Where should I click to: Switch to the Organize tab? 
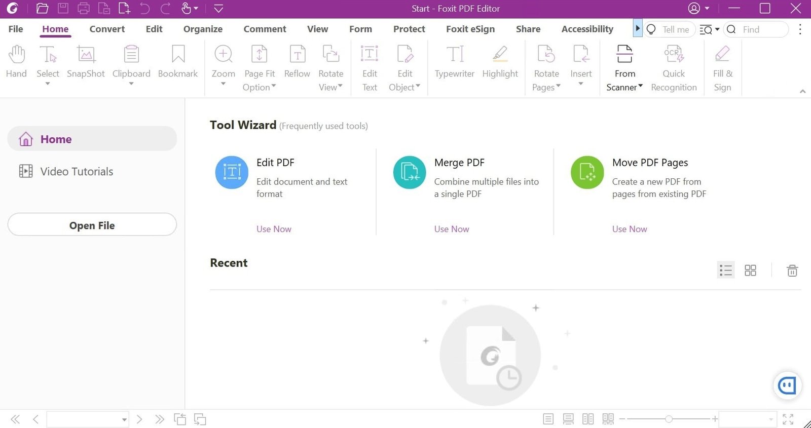[x=203, y=29]
